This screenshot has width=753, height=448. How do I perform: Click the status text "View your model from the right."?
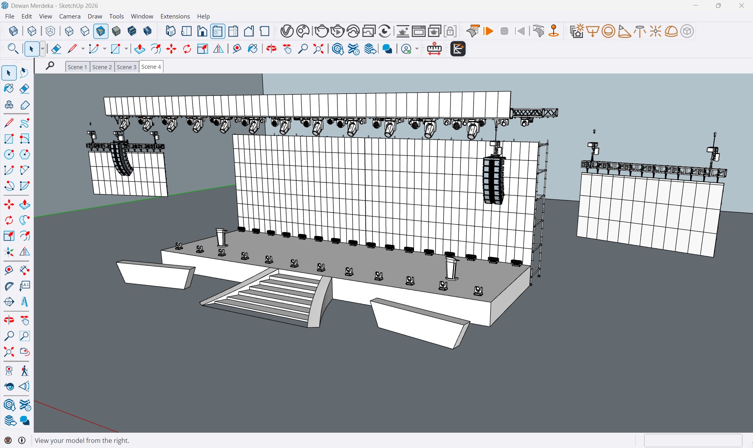(x=82, y=441)
